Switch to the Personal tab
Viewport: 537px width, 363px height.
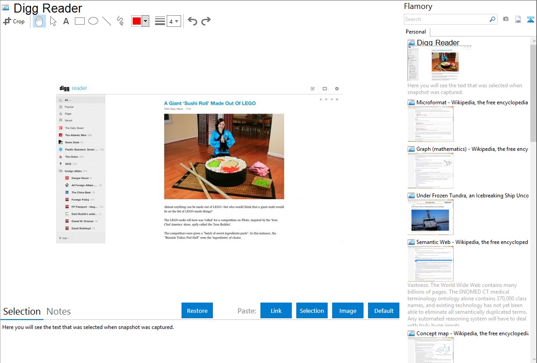coord(416,32)
